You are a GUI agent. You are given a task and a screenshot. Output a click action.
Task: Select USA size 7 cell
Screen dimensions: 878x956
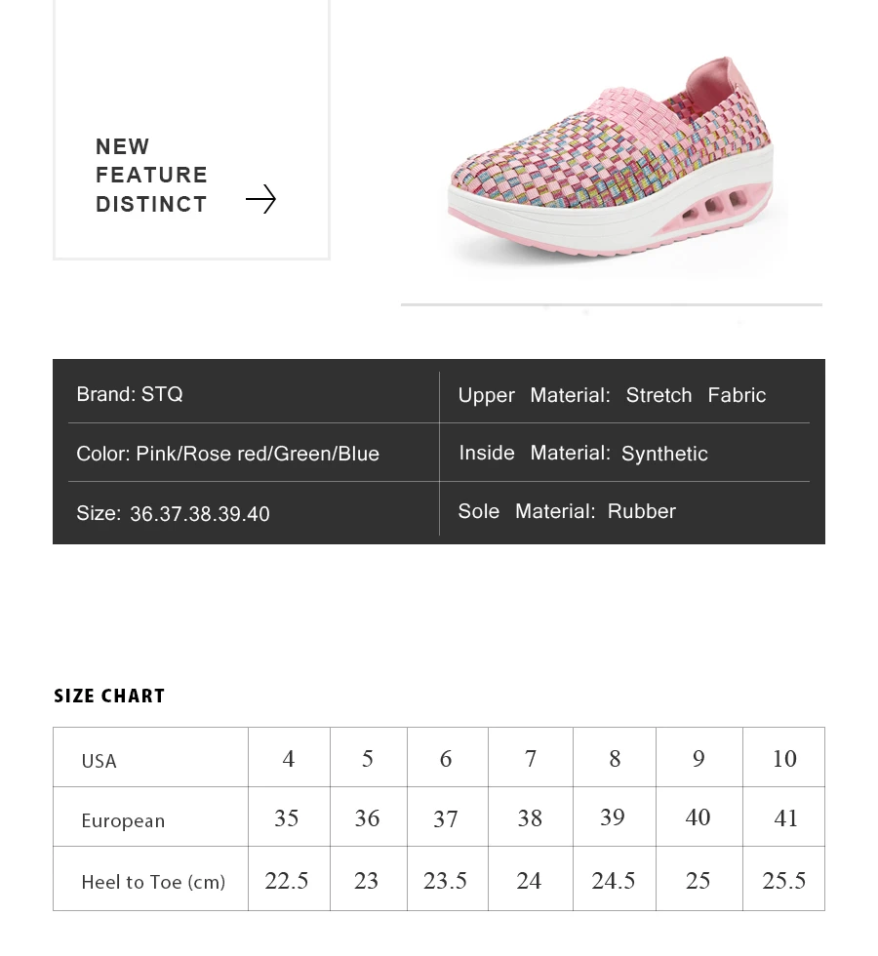(x=531, y=757)
